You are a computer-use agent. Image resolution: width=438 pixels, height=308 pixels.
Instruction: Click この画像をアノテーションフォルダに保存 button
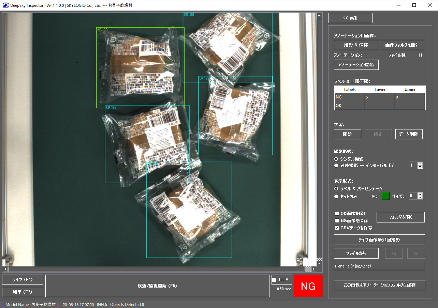pyautogui.click(x=380, y=285)
